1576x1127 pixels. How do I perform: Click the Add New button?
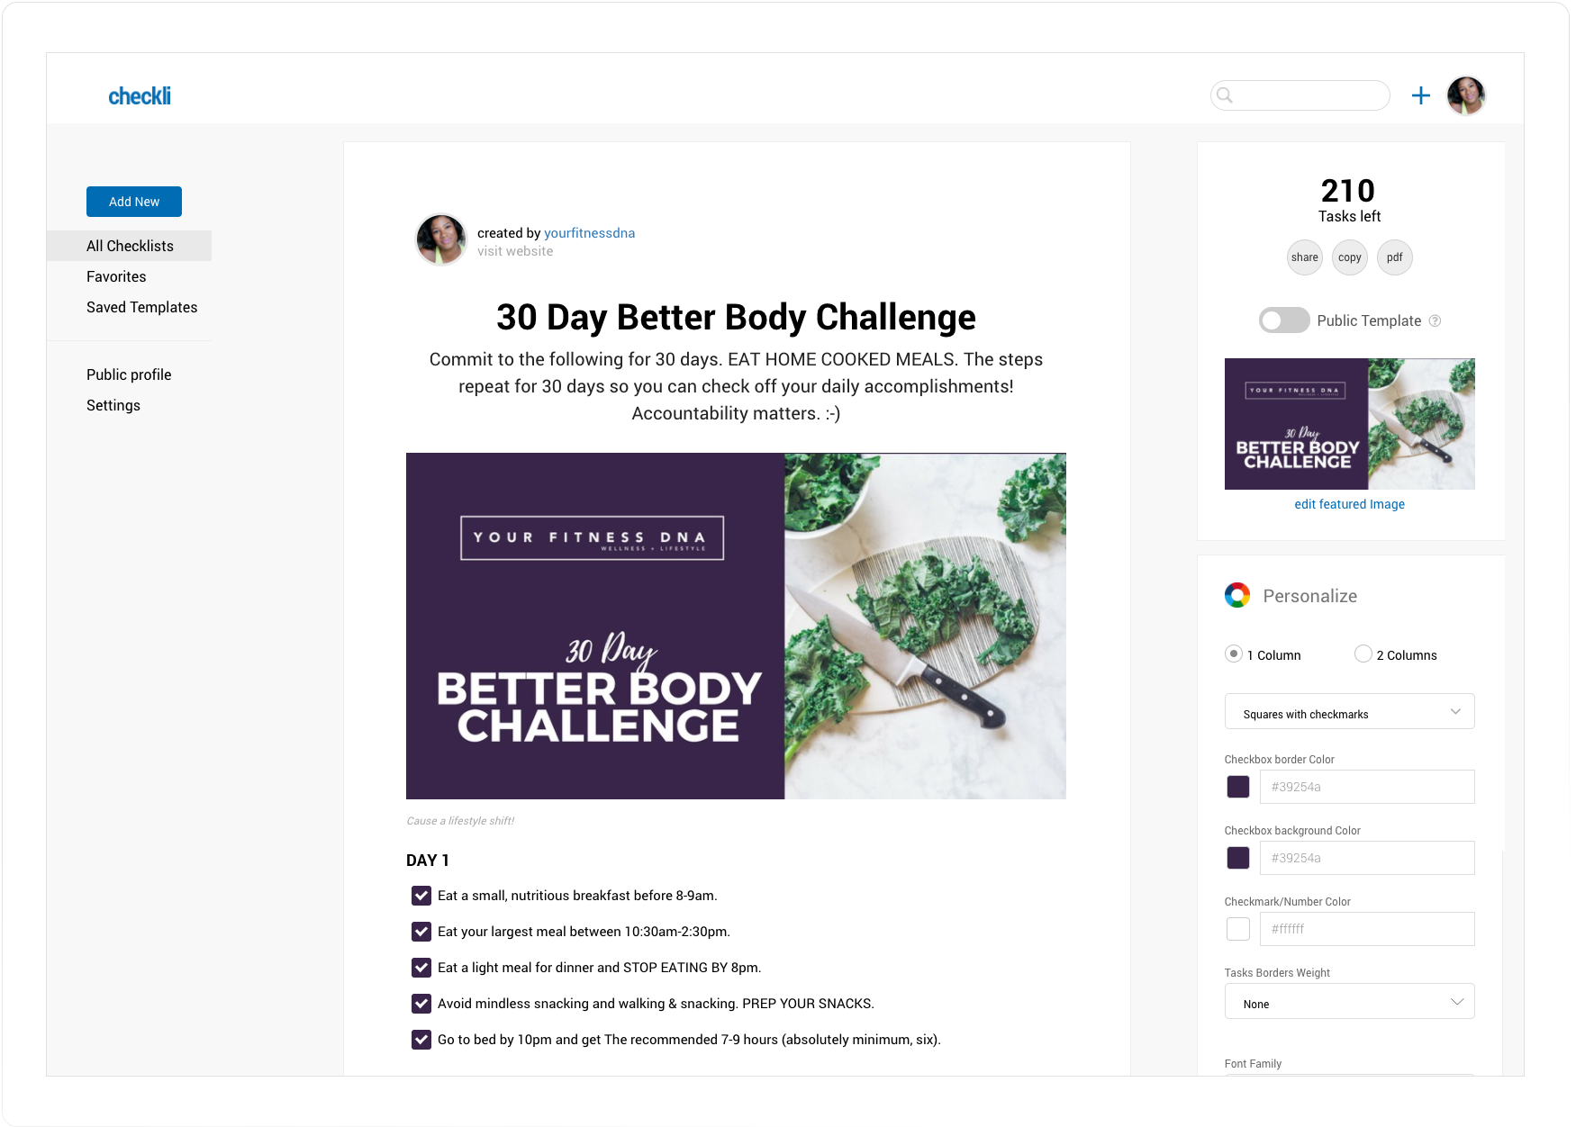134,202
